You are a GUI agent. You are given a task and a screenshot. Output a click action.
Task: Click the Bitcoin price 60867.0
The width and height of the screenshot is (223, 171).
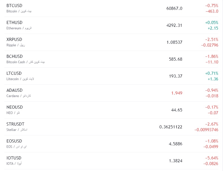pos(174,8)
